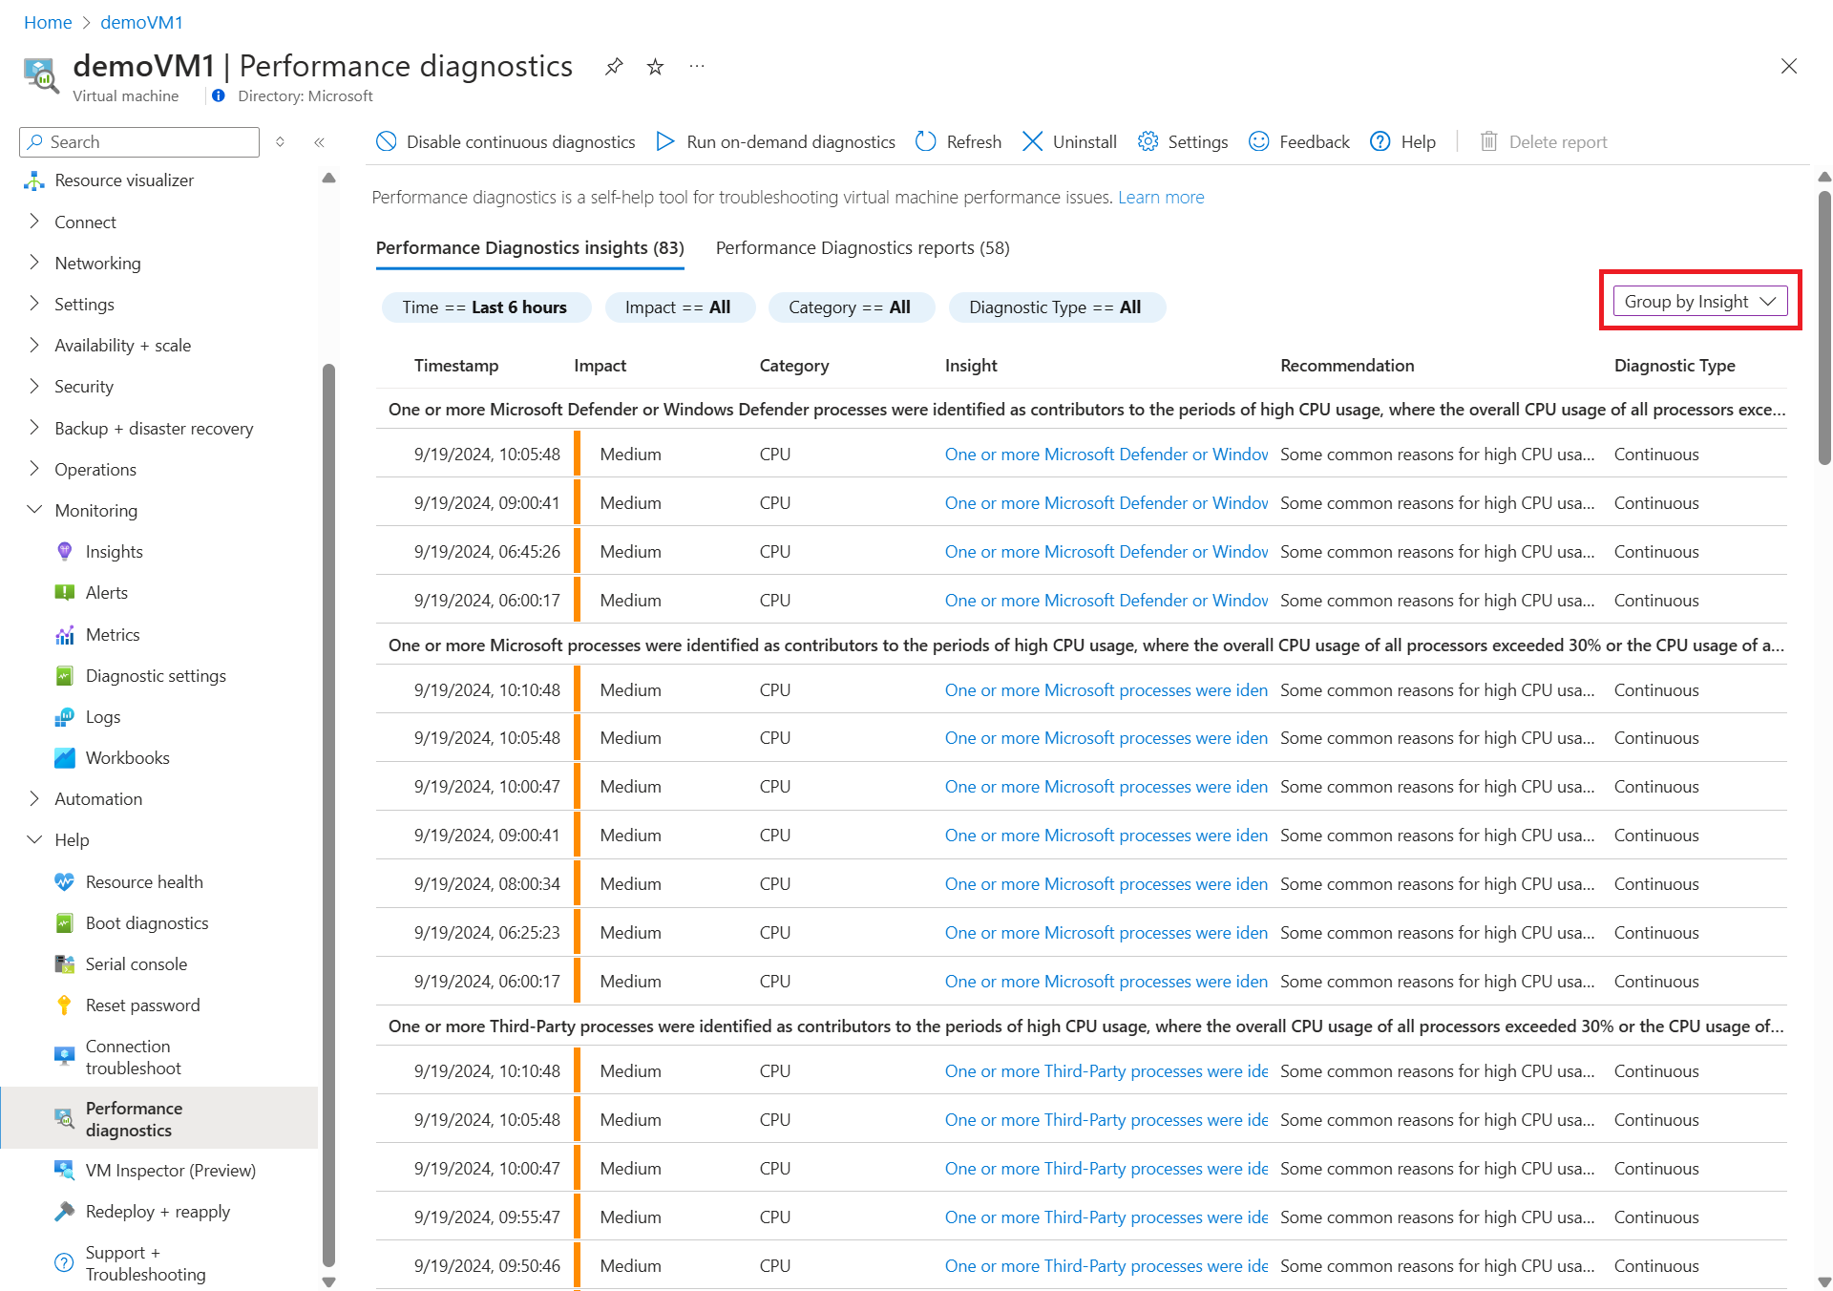Click the sidebar Search field
The height and width of the screenshot is (1291, 1833).
139,142
